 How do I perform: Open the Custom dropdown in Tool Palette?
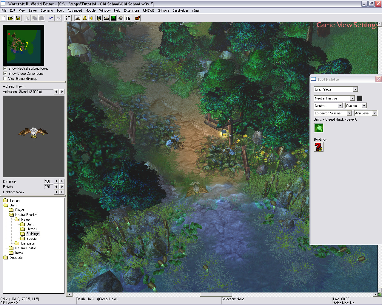(356, 106)
